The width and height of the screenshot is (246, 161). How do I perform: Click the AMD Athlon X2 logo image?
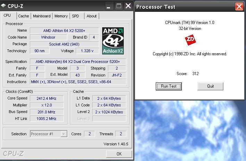click(113, 41)
